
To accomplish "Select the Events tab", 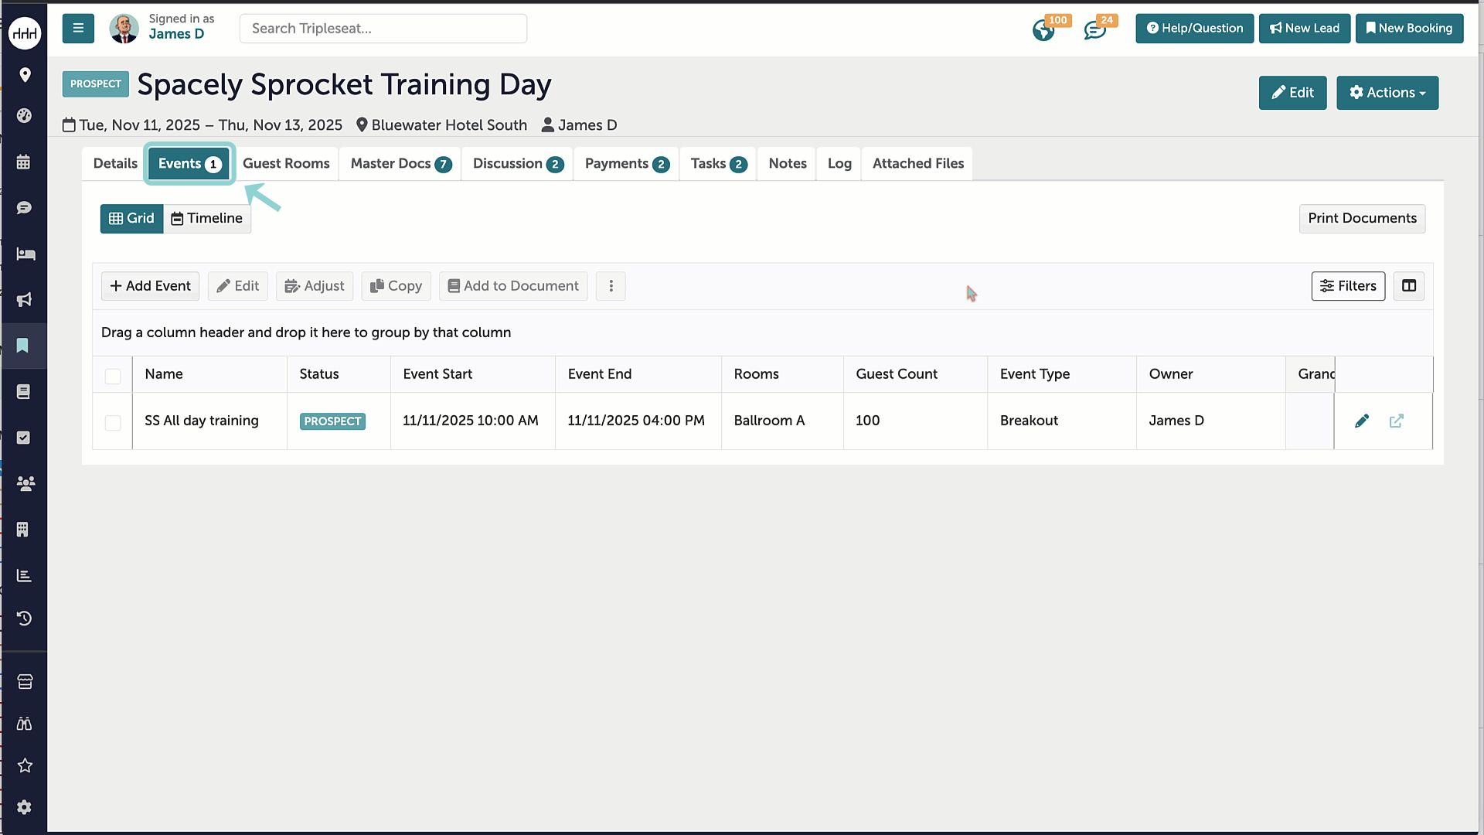I will click(189, 164).
